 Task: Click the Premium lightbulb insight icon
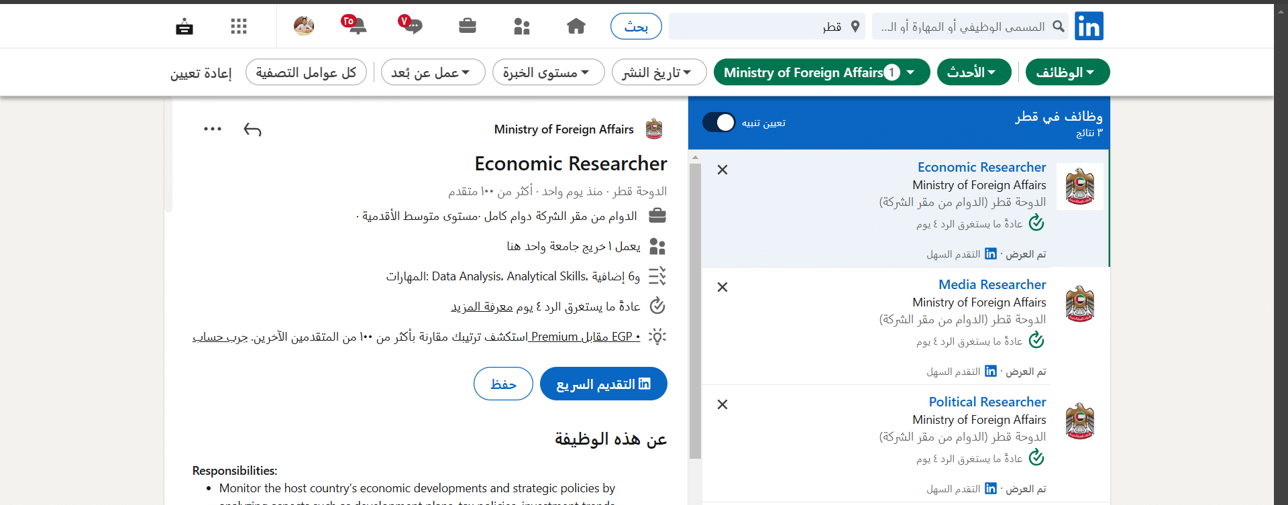(657, 336)
